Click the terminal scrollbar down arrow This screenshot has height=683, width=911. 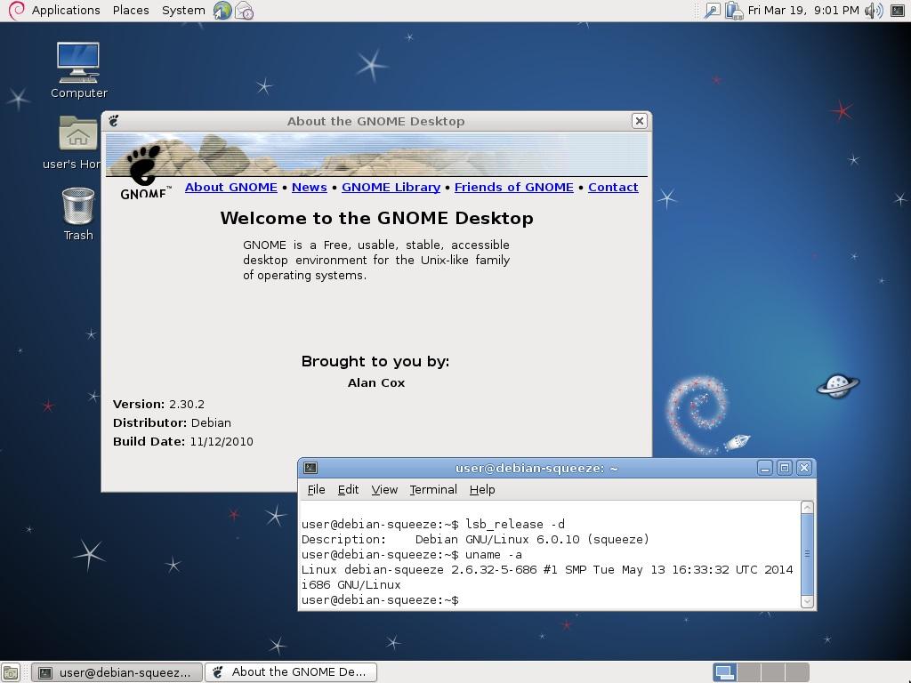tap(807, 602)
